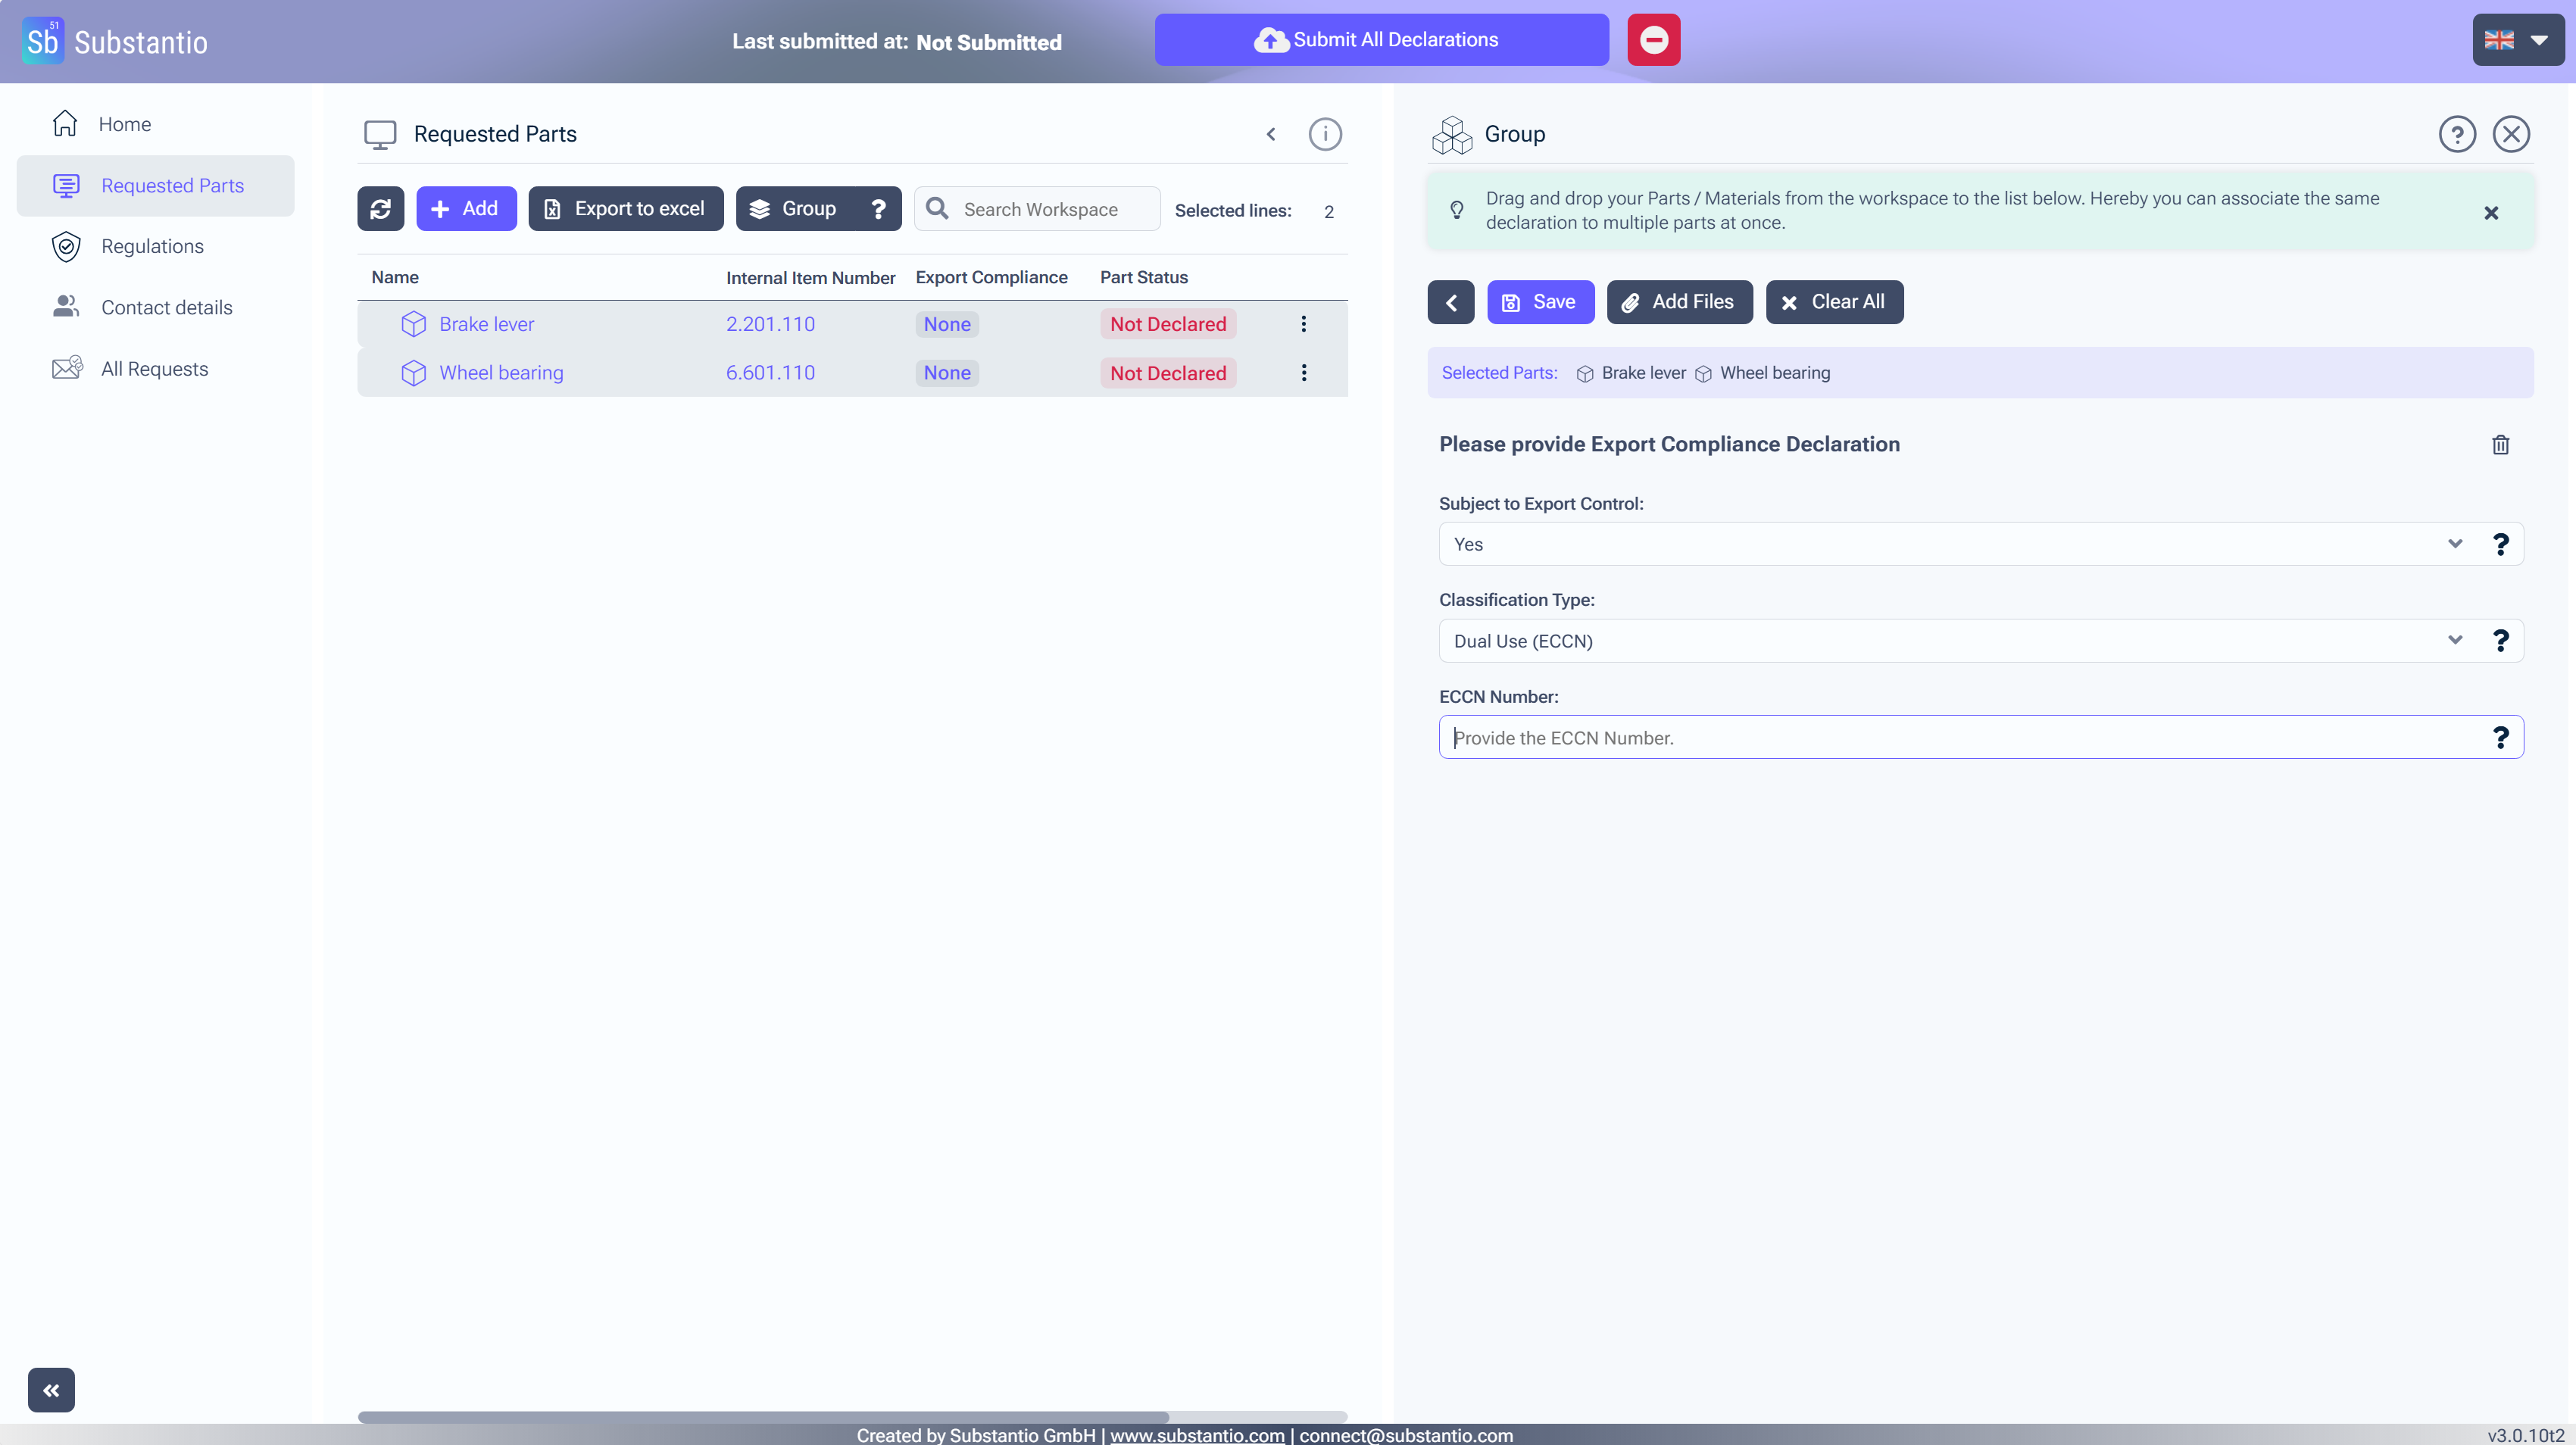Open the Requested Parts info icon

[1324, 134]
